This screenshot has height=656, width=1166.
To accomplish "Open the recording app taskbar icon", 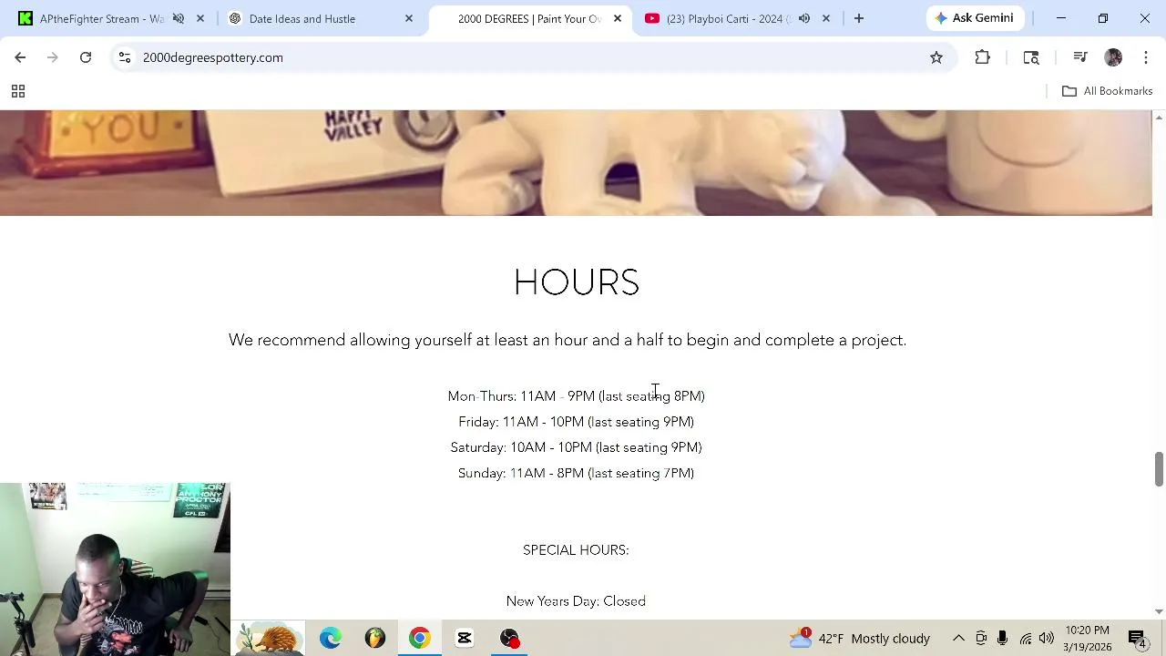I will coord(509,638).
